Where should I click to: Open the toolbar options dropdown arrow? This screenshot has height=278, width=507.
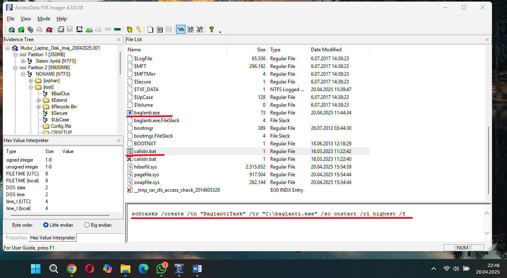220,32
